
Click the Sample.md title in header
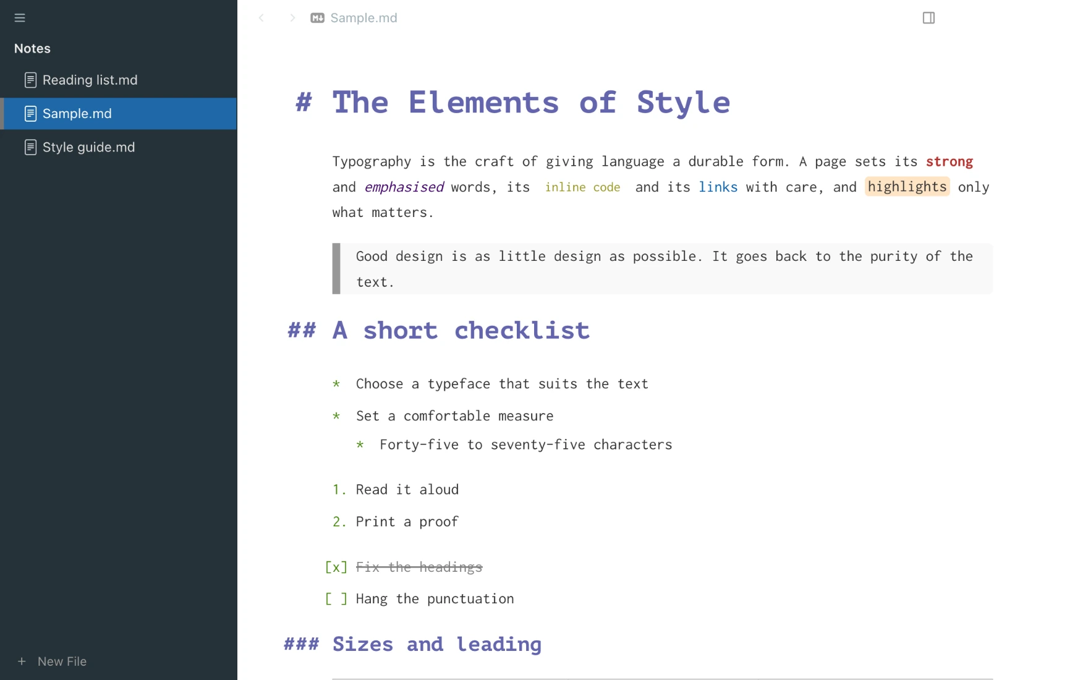pyautogui.click(x=363, y=18)
